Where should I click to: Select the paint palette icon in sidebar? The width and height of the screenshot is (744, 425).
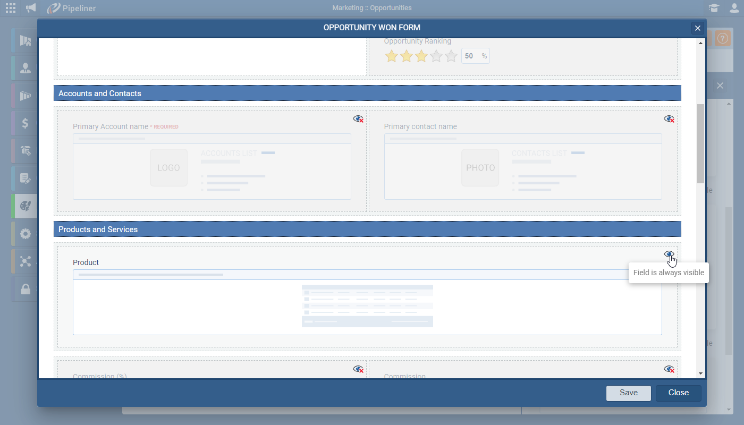[x=25, y=206]
